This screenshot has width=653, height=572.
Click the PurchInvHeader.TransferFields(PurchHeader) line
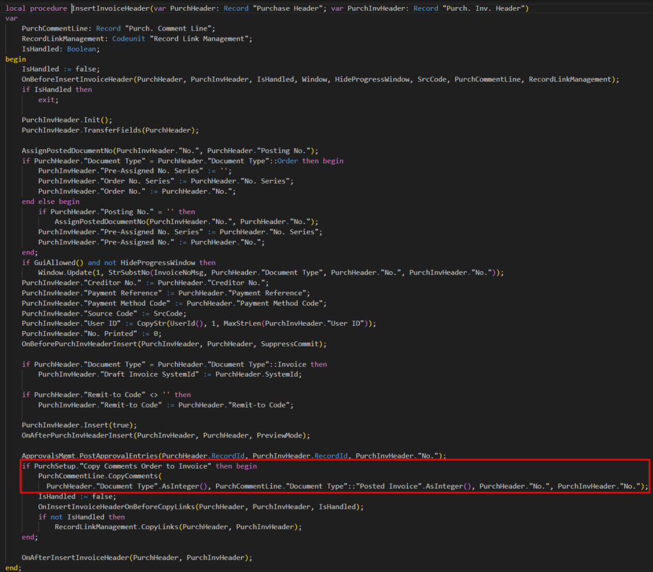point(110,130)
